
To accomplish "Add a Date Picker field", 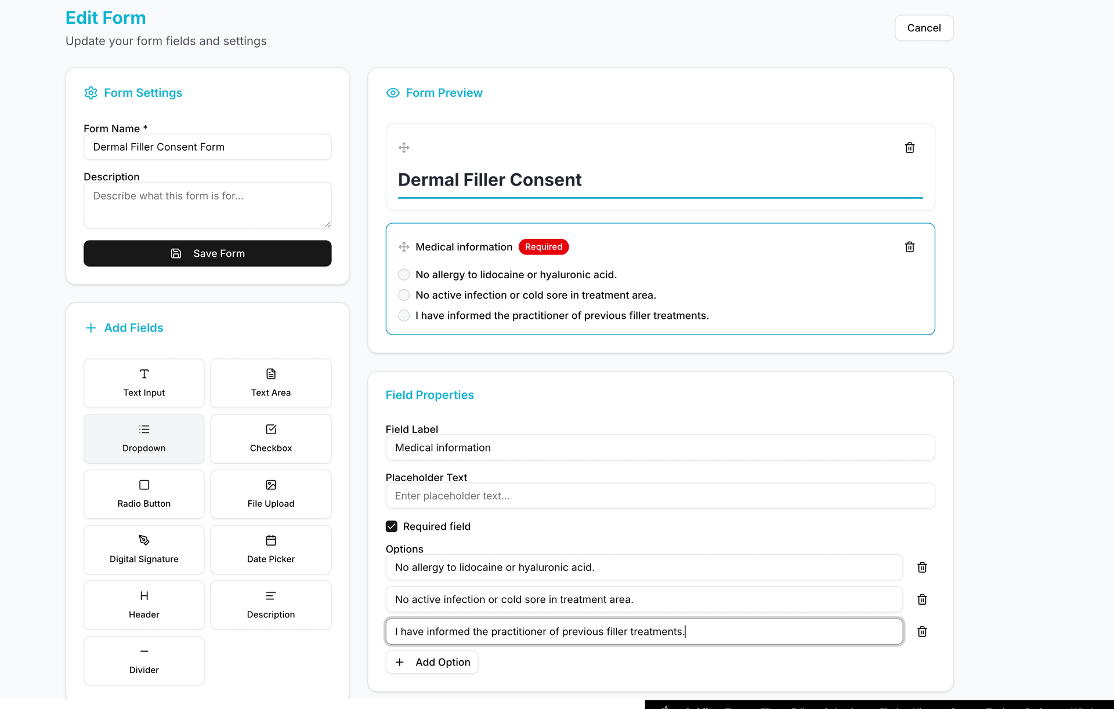I will 270,549.
